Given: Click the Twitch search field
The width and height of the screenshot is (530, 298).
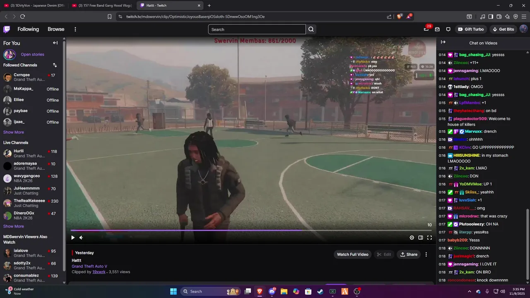Looking at the screenshot, I should coord(257,29).
